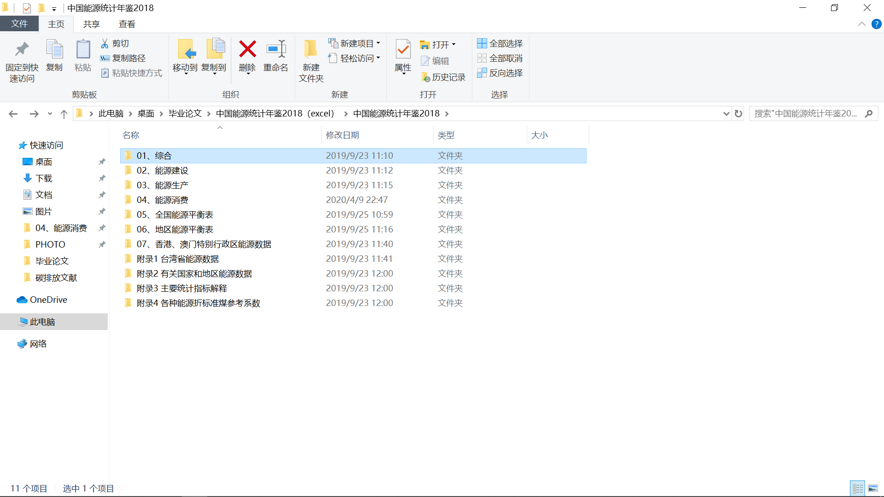
Task: Click the Rename icon in ribbon
Action: 276,50
